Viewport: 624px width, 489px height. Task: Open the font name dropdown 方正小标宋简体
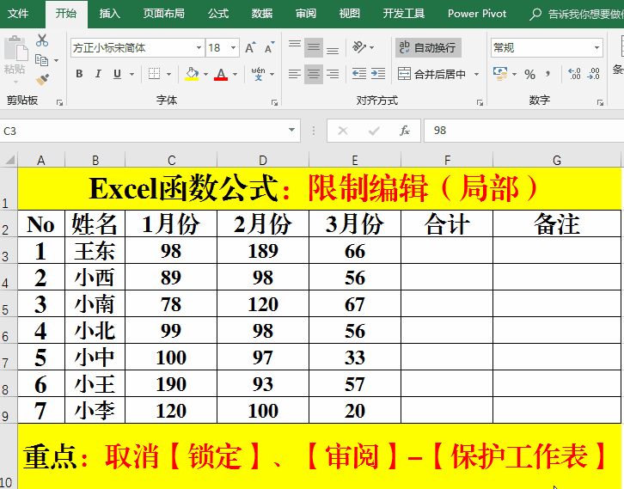(137, 48)
